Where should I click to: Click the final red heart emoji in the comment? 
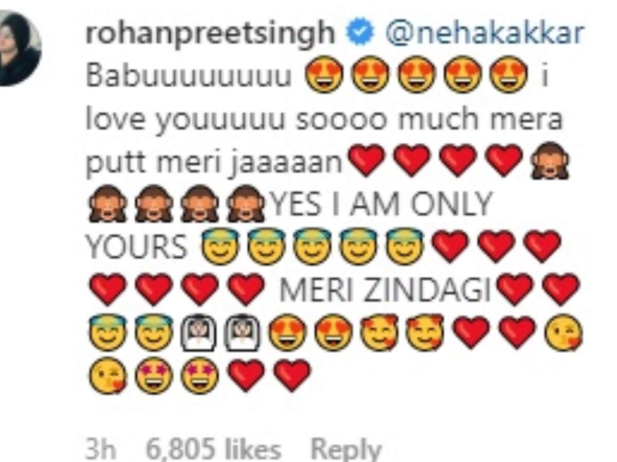click(x=292, y=376)
